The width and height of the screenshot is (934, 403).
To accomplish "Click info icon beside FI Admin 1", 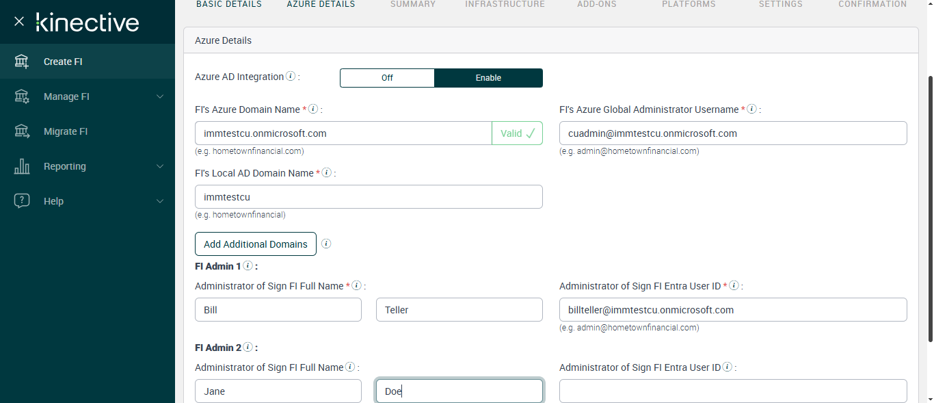I will [x=248, y=265].
